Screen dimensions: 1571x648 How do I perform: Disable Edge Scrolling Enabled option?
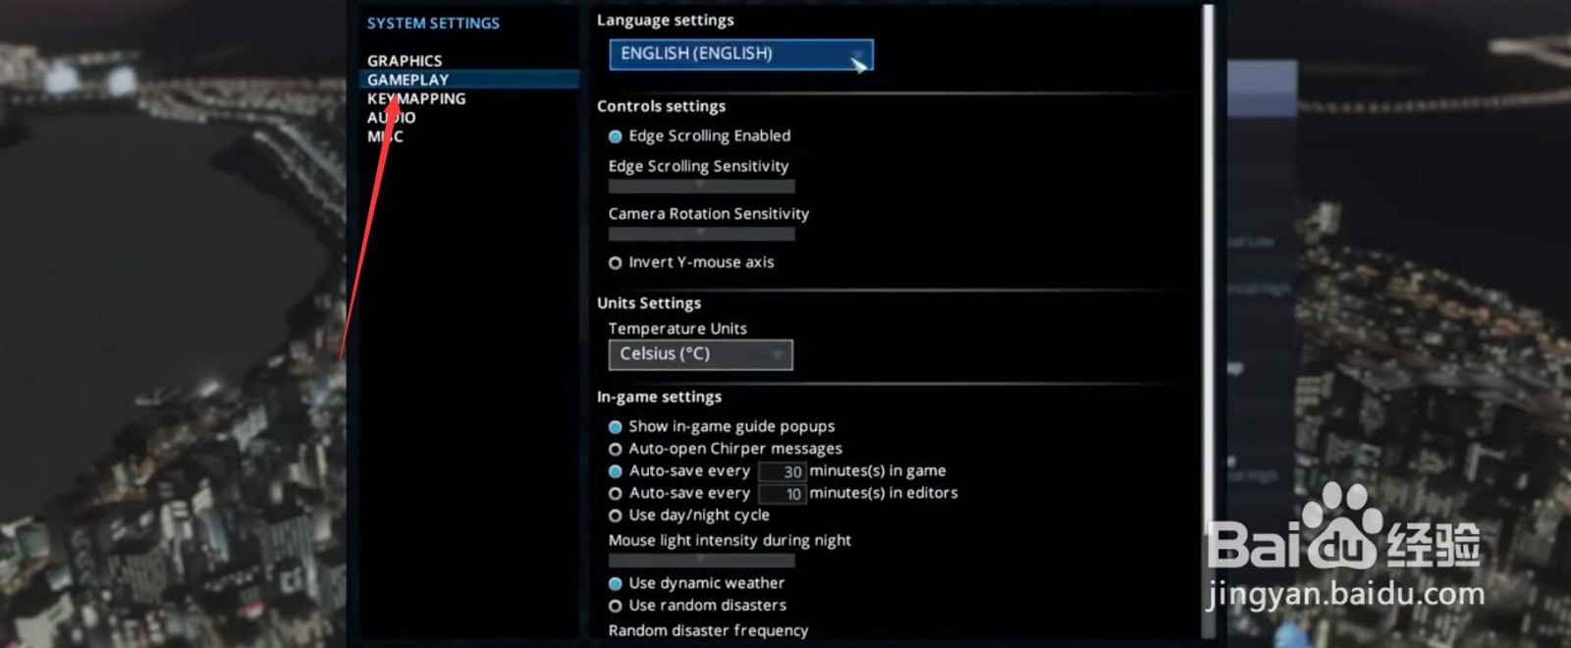[x=616, y=136]
